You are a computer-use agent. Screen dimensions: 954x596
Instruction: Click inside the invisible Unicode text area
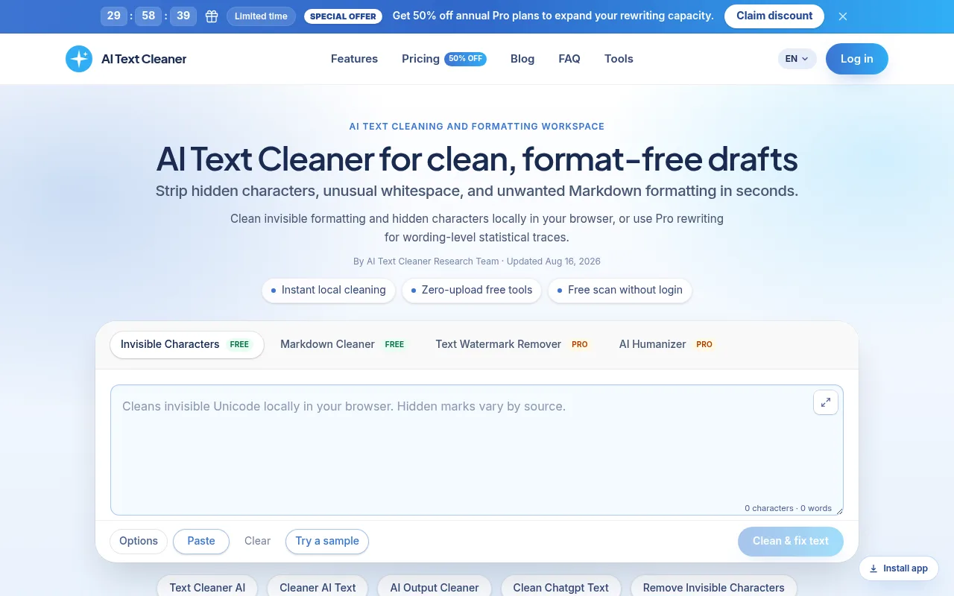[x=477, y=450]
